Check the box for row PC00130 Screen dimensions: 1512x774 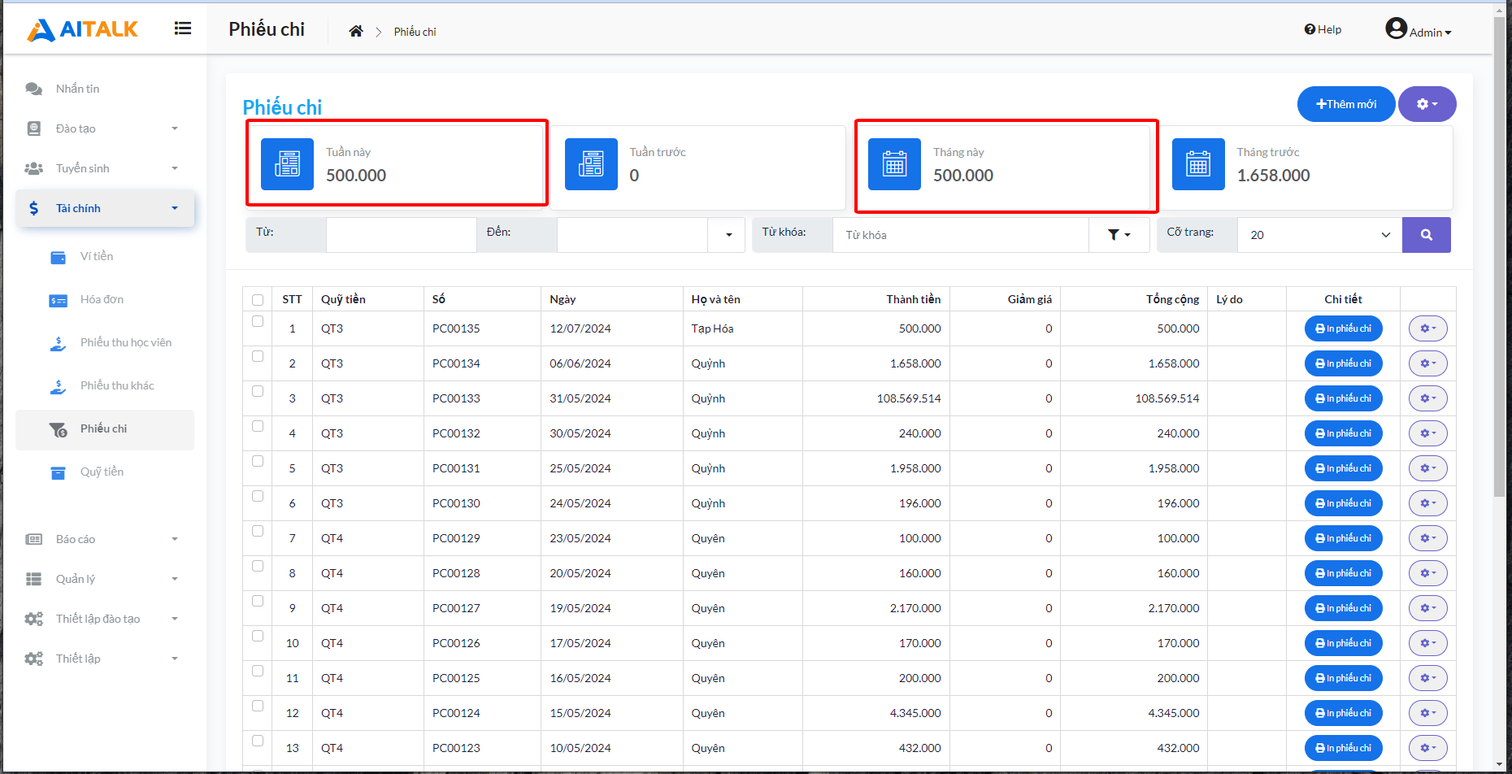pyautogui.click(x=258, y=496)
